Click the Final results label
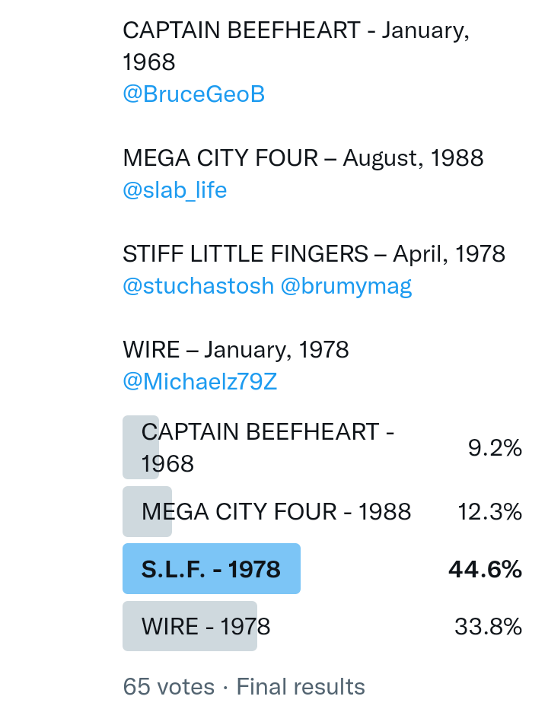Viewport: 548px width, 709px height. [301, 687]
